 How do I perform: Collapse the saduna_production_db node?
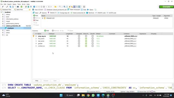[x=3, y=26]
